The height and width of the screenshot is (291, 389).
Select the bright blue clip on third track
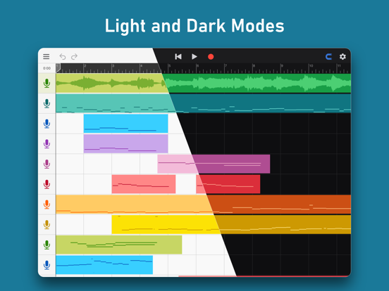[x=125, y=124]
